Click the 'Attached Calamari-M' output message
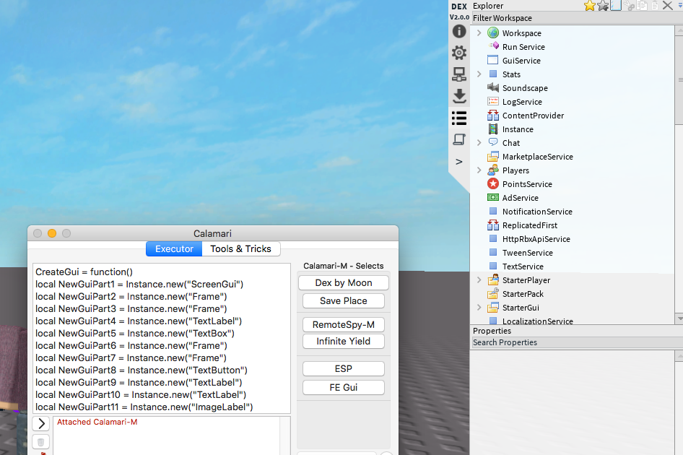Image resolution: width=683 pixels, height=455 pixels. (97, 422)
